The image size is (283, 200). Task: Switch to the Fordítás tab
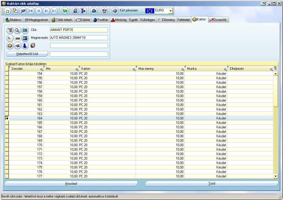point(101,20)
